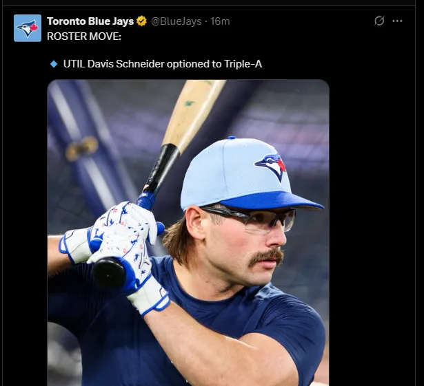Click the player's mustache in the photo
The height and width of the screenshot is (386, 424).
[x=267, y=256]
